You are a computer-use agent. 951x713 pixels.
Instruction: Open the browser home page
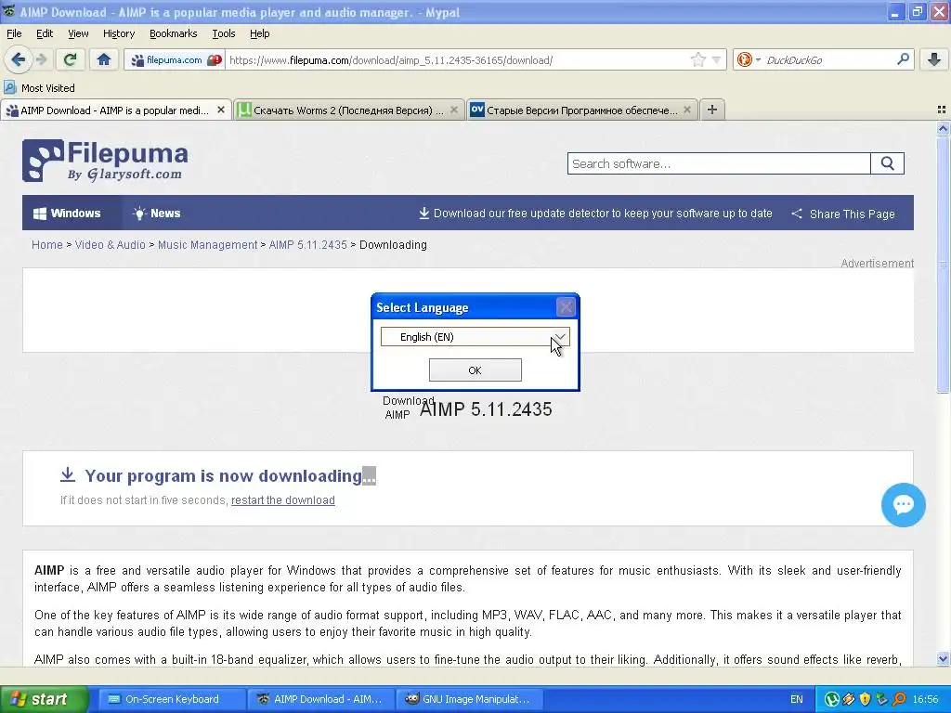point(104,59)
